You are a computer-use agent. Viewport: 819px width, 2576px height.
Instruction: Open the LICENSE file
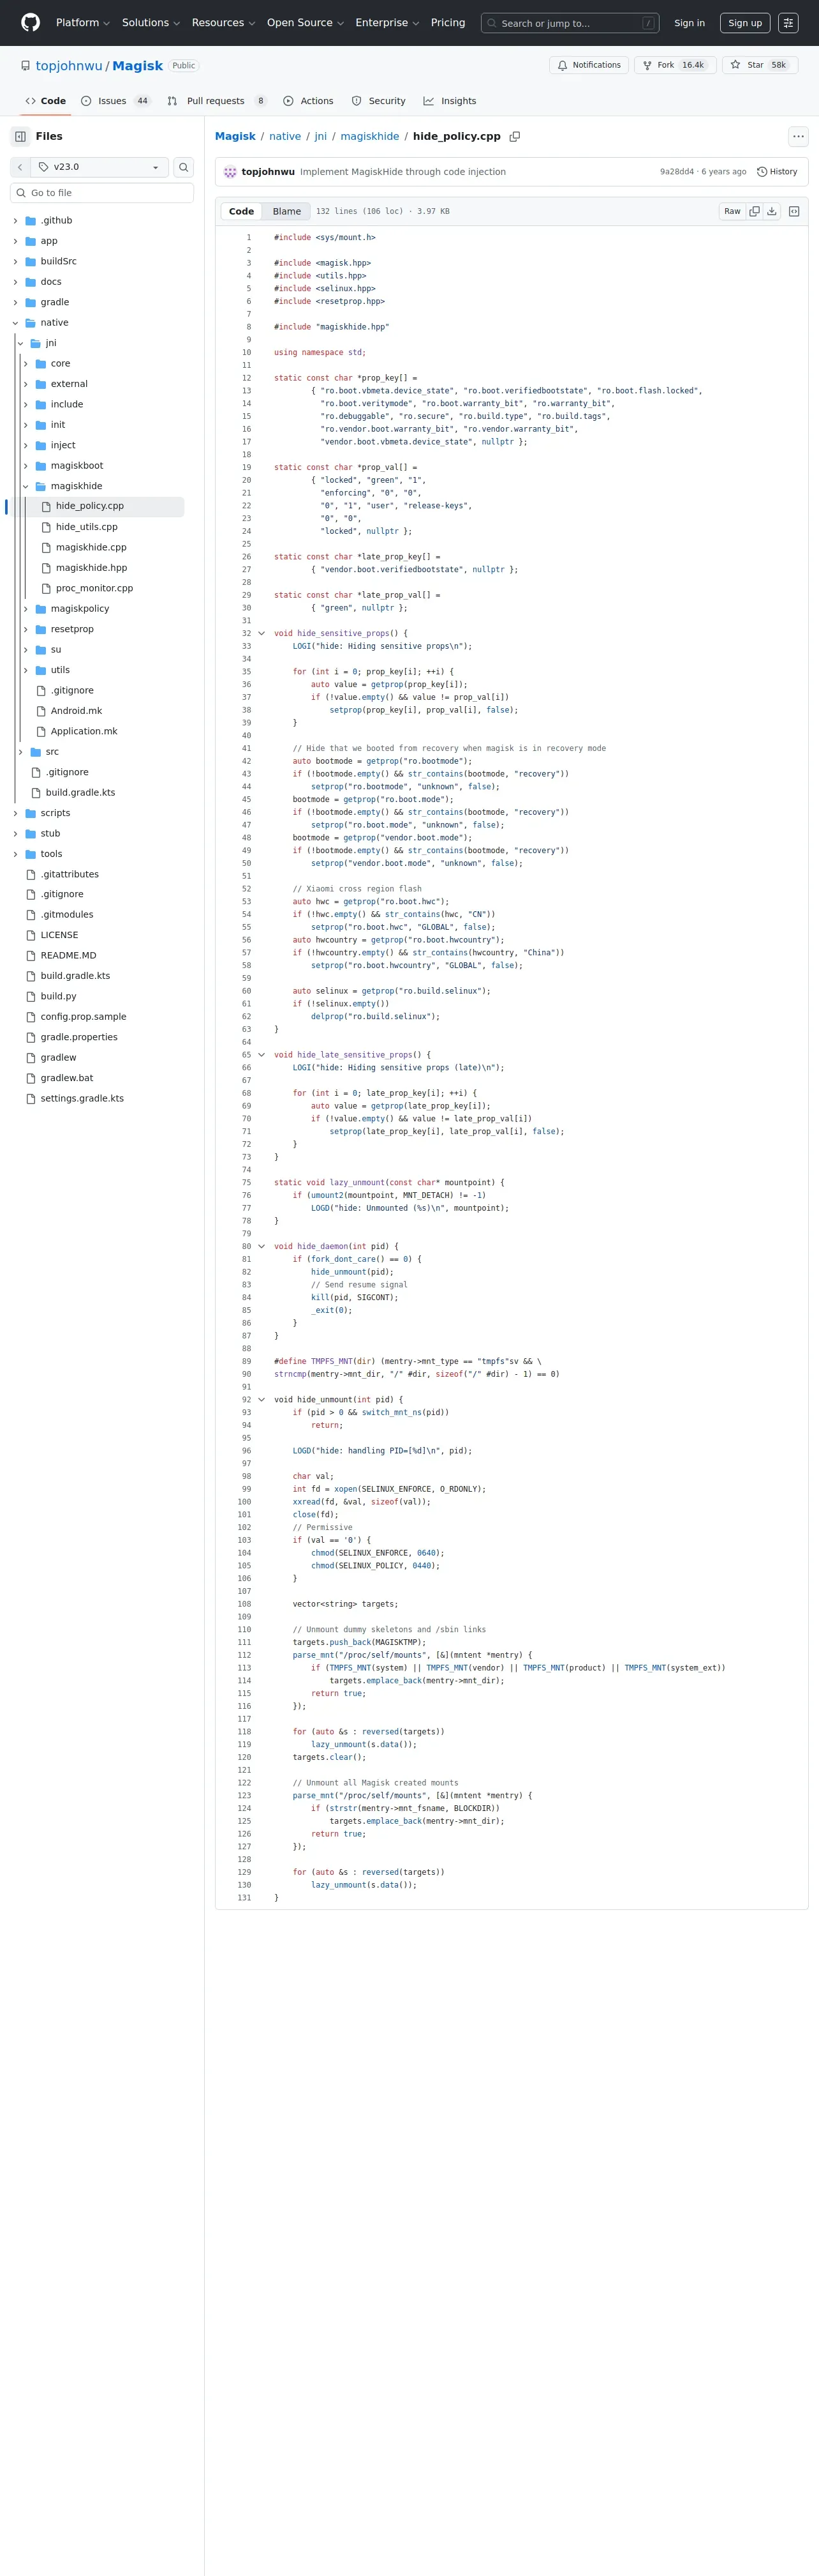coord(59,935)
